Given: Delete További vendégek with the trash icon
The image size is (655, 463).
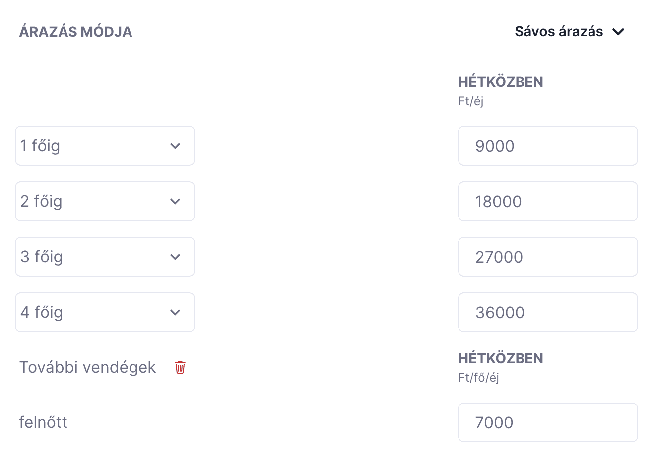Looking at the screenshot, I should tap(180, 367).
